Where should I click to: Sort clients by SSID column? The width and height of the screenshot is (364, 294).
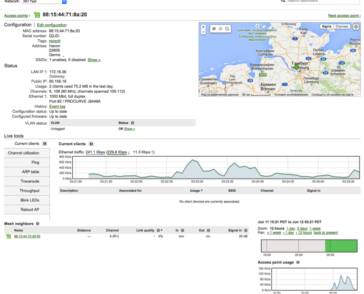coord(232,190)
